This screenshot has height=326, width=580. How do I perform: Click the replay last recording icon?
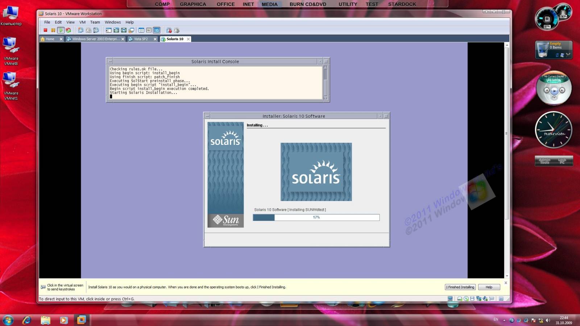click(x=177, y=30)
